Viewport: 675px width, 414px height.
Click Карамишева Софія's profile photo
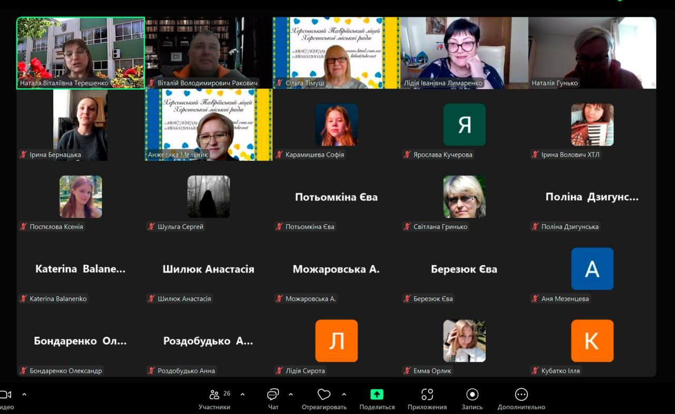336,124
